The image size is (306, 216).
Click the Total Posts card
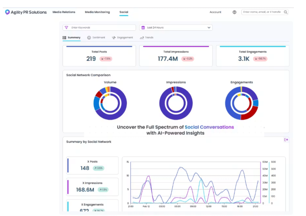(x=99, y=56)
